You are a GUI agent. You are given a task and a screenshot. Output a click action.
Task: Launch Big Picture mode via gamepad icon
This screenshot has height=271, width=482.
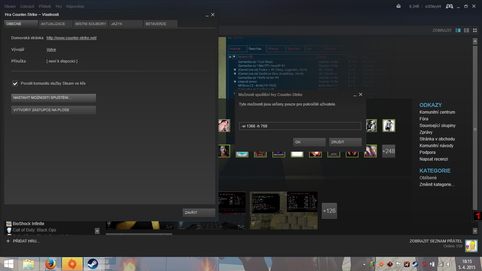pos(450,6)
